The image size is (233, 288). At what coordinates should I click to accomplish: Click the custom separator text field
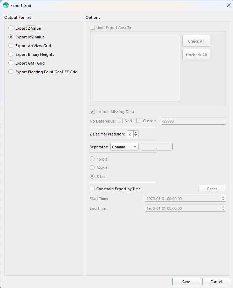click(157, 147)
